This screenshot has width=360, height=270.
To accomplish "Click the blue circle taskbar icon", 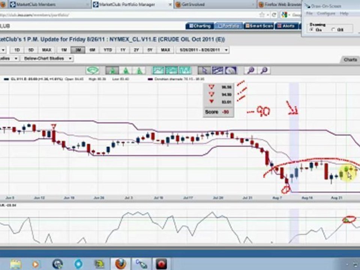I will pos(78,264).
